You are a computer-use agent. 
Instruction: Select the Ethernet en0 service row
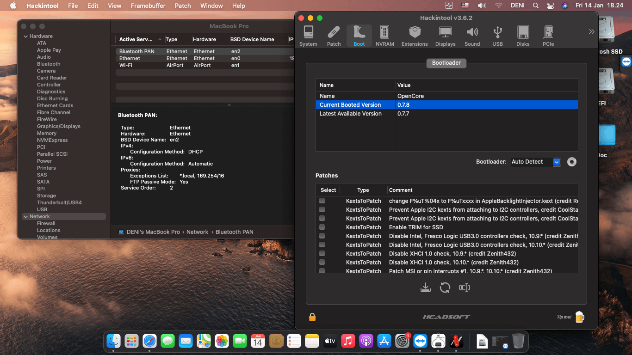pos(205,58)
